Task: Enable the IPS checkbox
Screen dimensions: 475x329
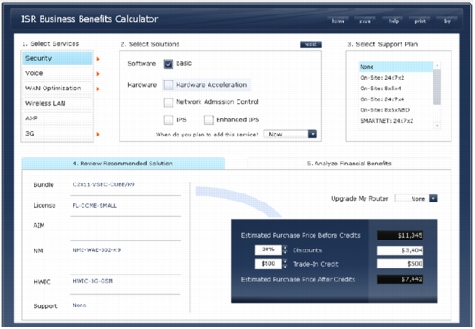Action: (169, 119)
